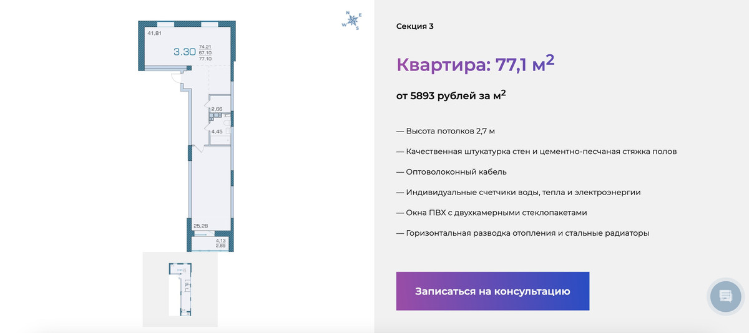This screenshot has height=333, width=749.
Task: Open the small floor plan thumbnail
Action: [x=180, y=289]
